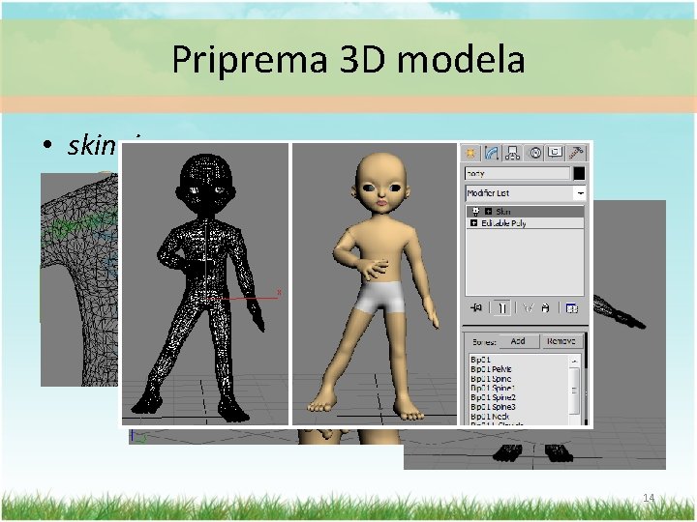697x522 pixels.
Task: Open the Display command panel tab
Action: [x=555, y=153]
